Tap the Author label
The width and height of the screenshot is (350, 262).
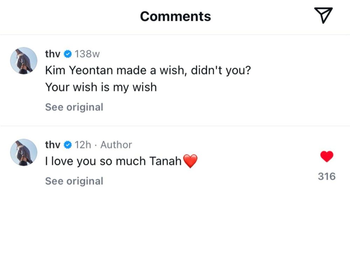pyautogui.click(x=116, y=145)
